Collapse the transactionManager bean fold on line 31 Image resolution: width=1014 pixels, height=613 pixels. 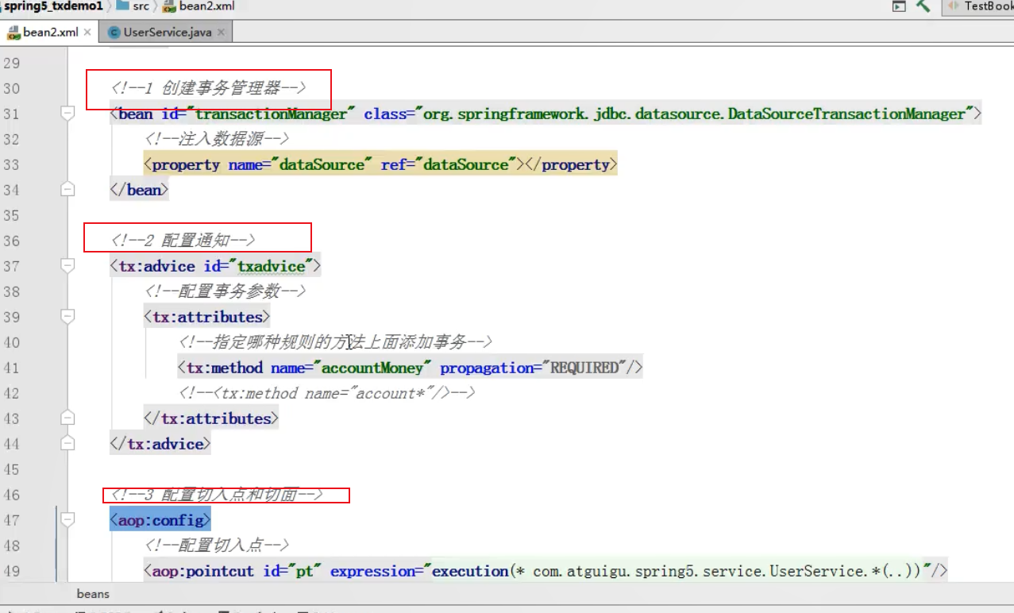pos(67,114)
